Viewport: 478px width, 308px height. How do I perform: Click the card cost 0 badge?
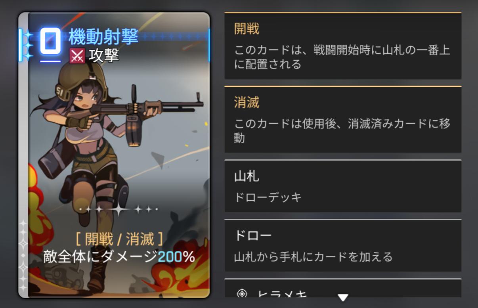click(x=50, y=41)
